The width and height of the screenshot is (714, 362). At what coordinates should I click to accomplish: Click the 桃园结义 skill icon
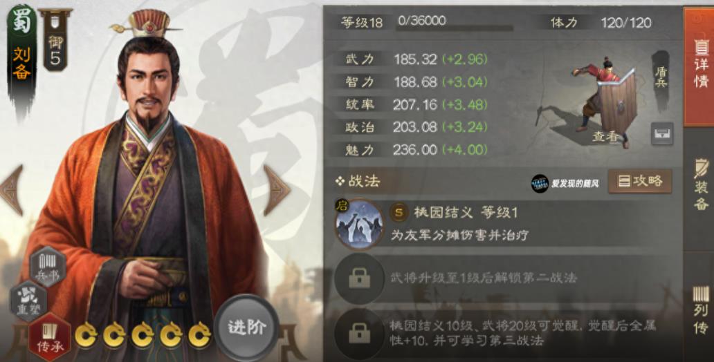[x=359, y=224]
